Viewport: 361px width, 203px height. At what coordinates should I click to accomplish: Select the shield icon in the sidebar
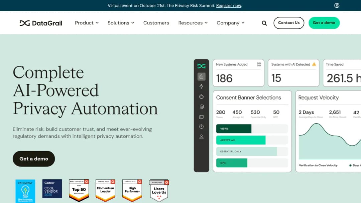pyautogui.click(x=201, y=107)
